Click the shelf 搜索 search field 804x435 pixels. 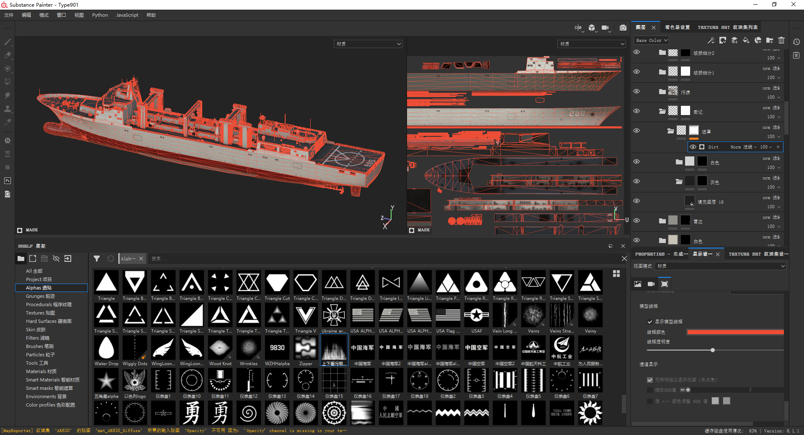(383, 258)
